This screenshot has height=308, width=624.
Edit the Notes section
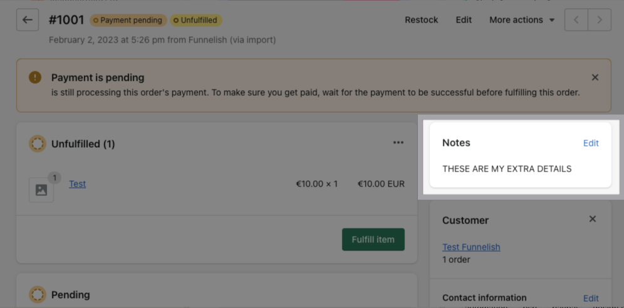coord(591,143)
